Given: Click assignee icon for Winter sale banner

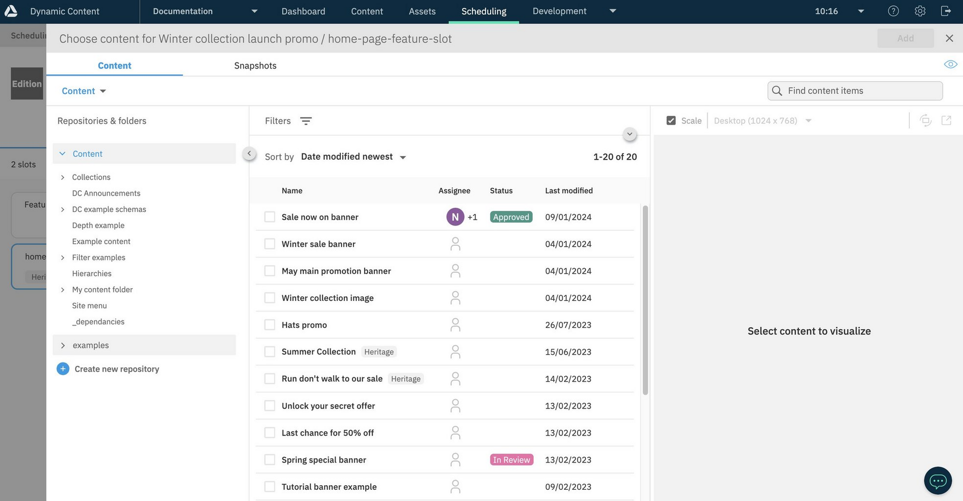Looking at the screenshot, I should pyautogui.click(x=455, y=244).
